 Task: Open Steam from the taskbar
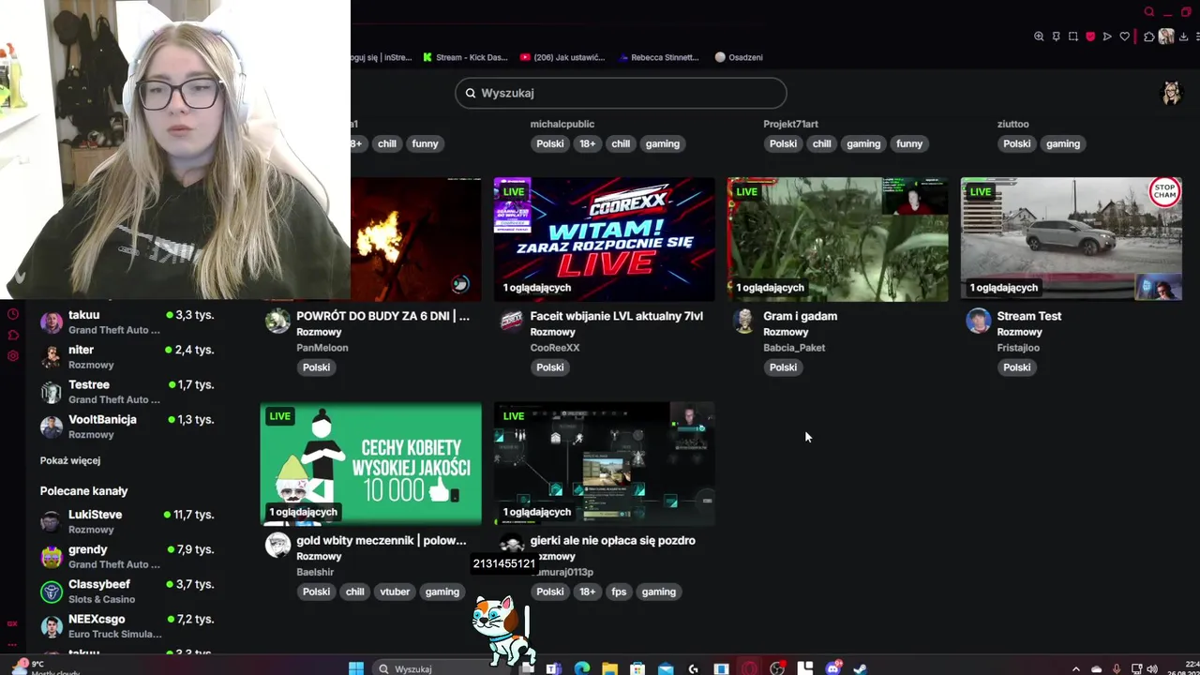(861, 668)
